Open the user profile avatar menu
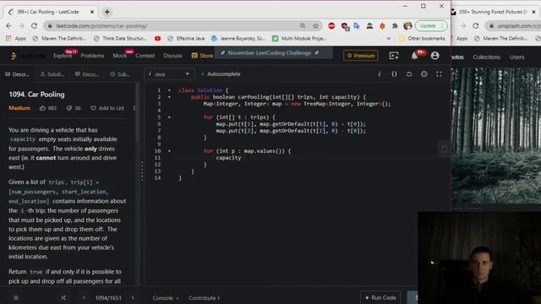 (x=435, y=56)
